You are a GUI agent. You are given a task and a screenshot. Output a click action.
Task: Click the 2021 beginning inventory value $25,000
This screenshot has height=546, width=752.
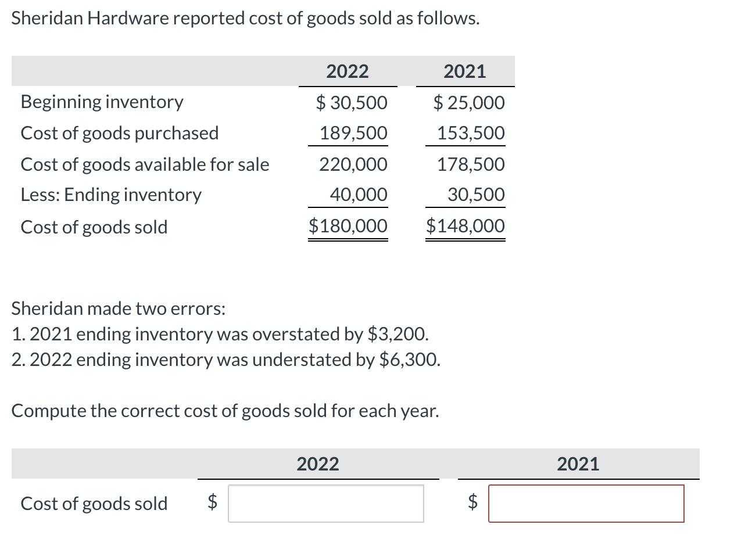470,103
